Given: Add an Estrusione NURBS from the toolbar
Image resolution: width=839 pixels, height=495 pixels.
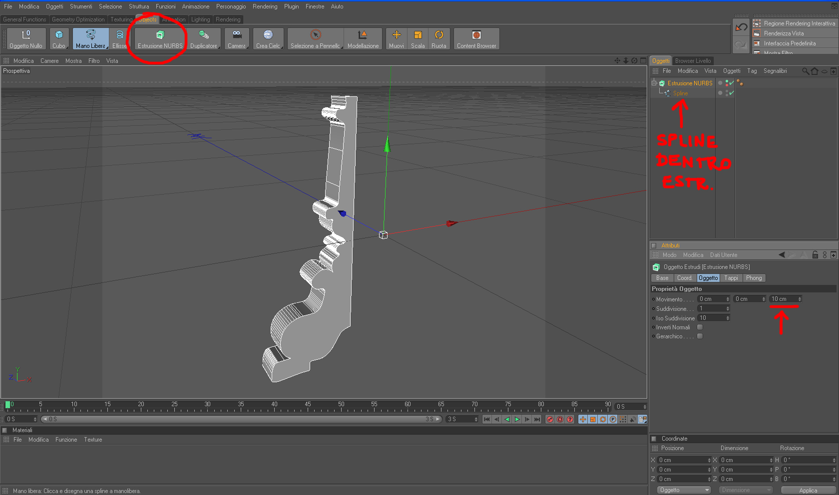Looking at the screenshot, I should point(160,38).
